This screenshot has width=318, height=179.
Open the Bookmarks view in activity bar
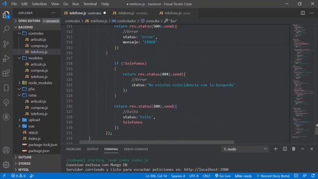click(6, 88)
